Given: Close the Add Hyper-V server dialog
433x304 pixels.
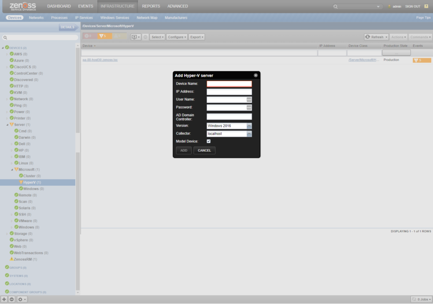Looking at the screenshot, I should [x=255, y=75].
